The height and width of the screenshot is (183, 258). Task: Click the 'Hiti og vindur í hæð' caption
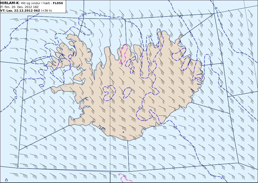coord(35,3)
